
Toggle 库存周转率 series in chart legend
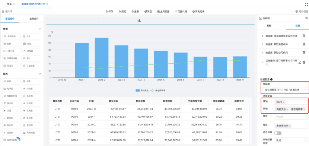coord(158,91)
